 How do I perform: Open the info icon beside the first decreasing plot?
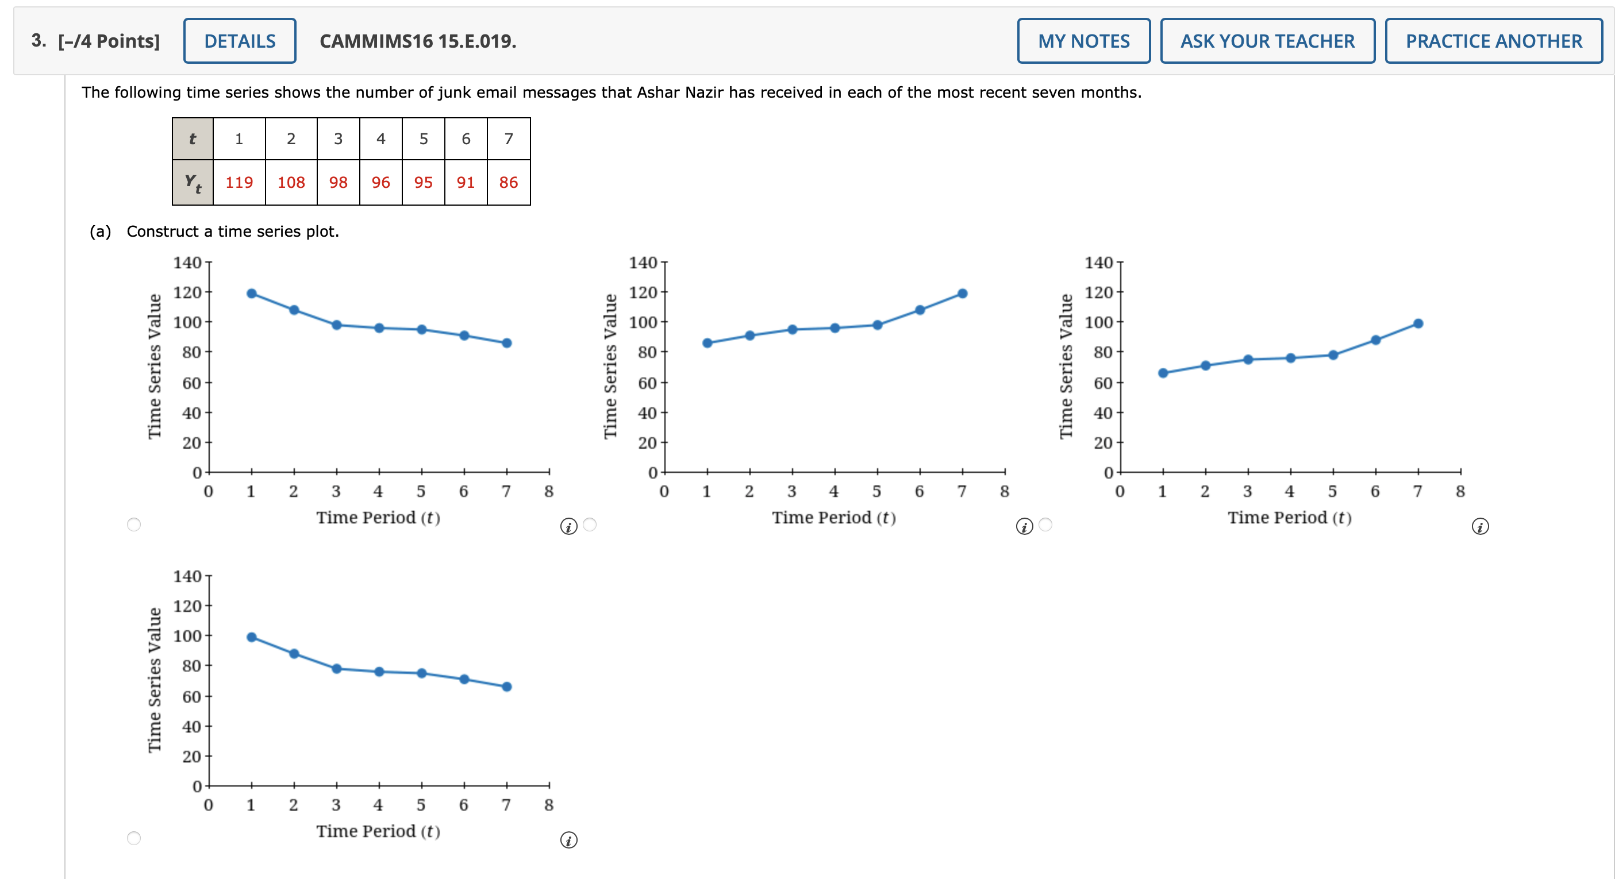[569, 527]
